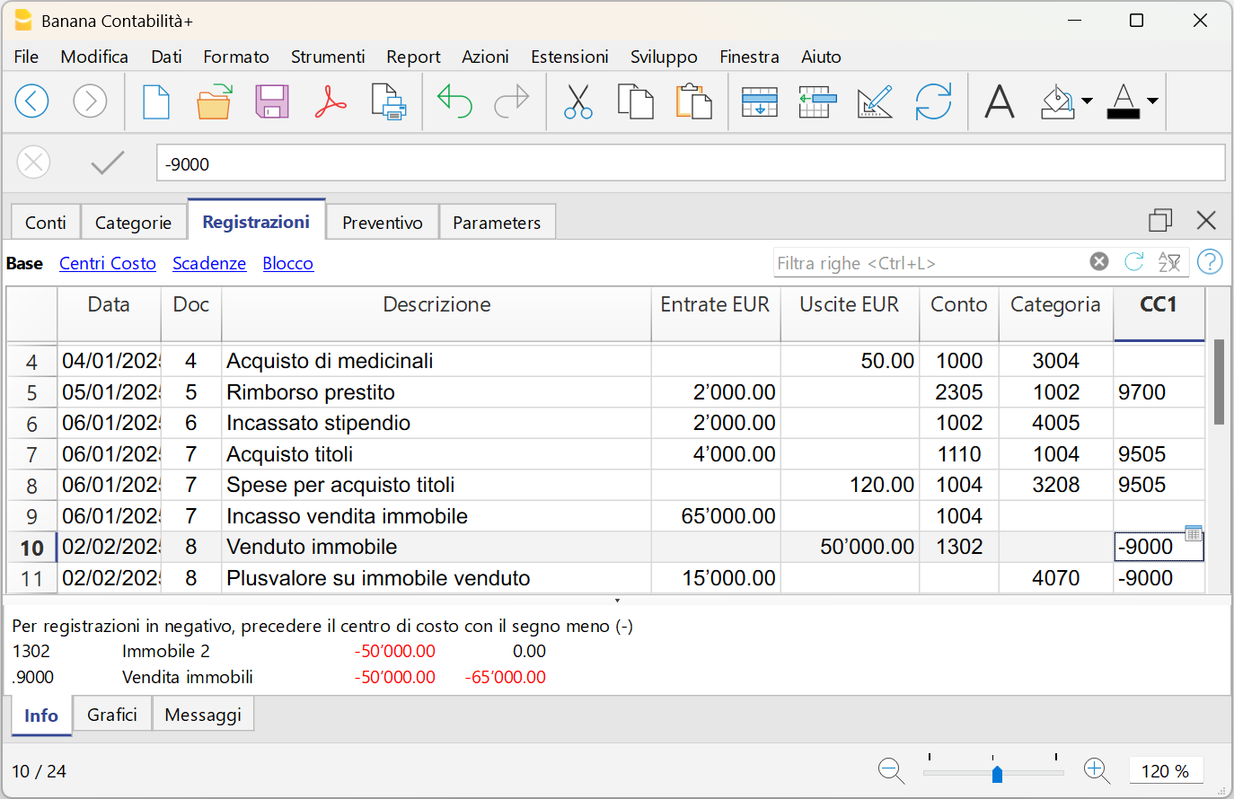Click the text color A icon

point(1124,101)
